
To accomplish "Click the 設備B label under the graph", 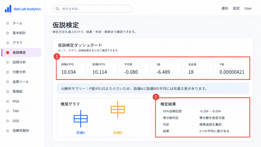I will pyautogui.click(x=118, y=133).
